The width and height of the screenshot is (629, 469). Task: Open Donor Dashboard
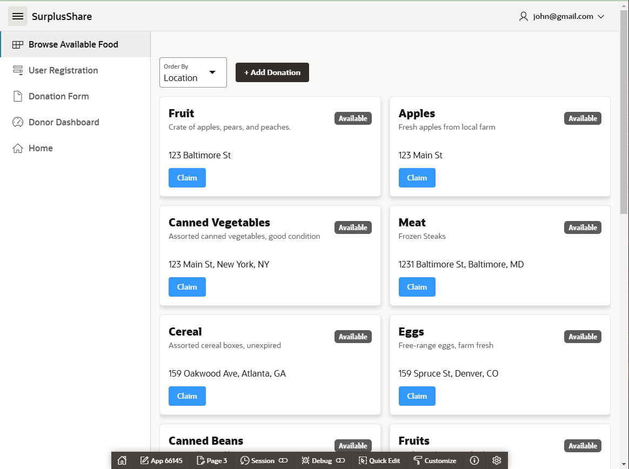[76, 122]
